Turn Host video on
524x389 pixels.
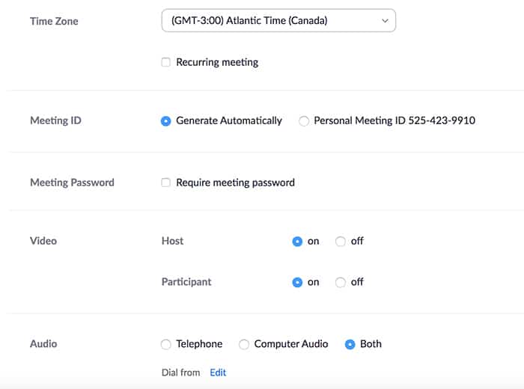[297, 242]
